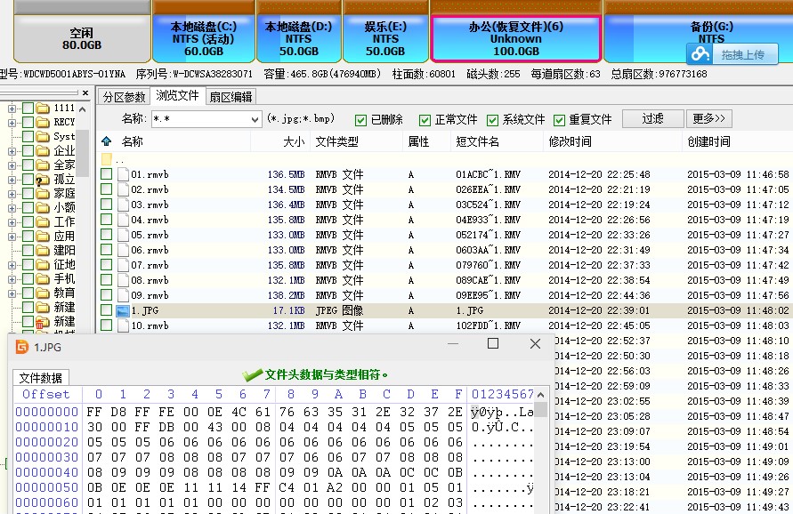The height and width of the screenshot is (514, 793).
Task: Toggle the 已删除 checkbox
Action: [360, 120]
